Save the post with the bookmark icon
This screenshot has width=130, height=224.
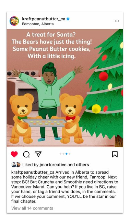(115, 154)
